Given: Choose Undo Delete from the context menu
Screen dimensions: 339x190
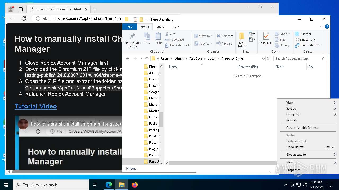Looking at the screenshot, I should [x=308, y=147].
